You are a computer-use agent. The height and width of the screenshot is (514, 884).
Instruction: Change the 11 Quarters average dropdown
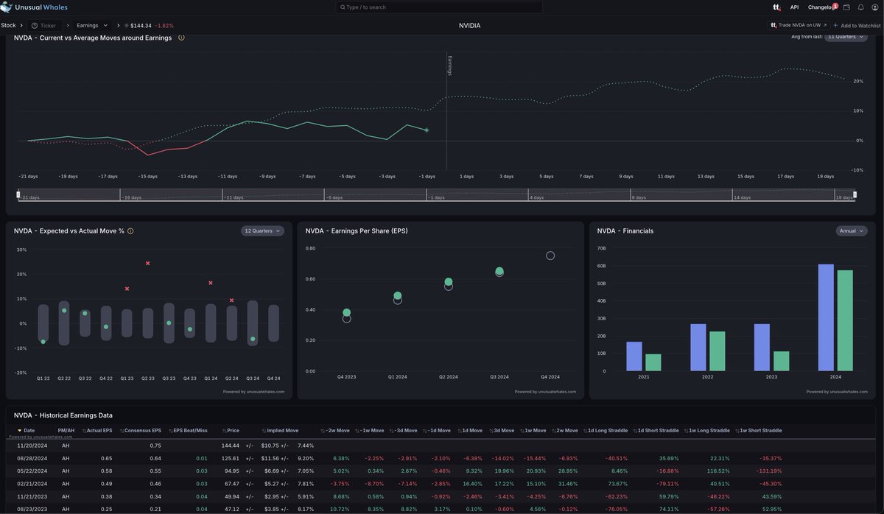(x=846, y=37)
